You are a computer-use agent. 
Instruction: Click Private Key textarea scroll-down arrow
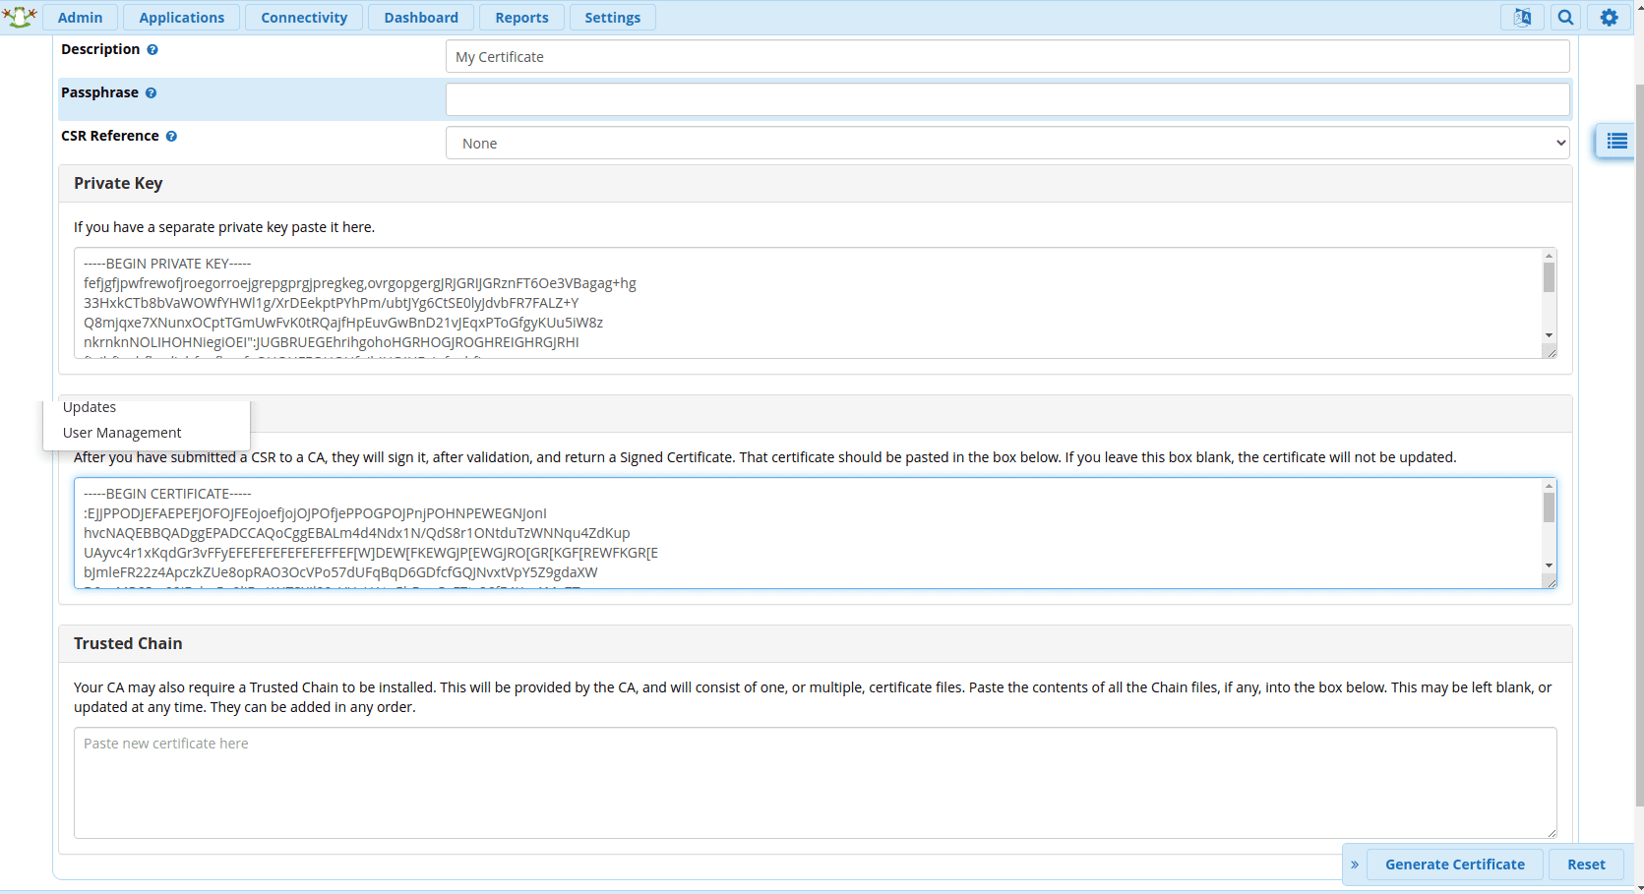[1549, 335]
